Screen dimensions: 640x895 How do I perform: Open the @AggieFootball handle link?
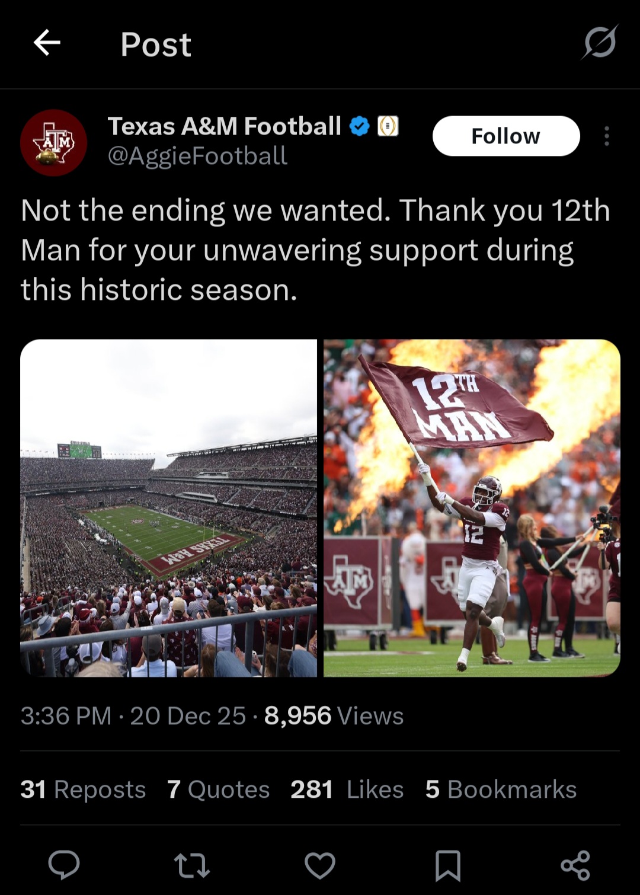[197, 156]
